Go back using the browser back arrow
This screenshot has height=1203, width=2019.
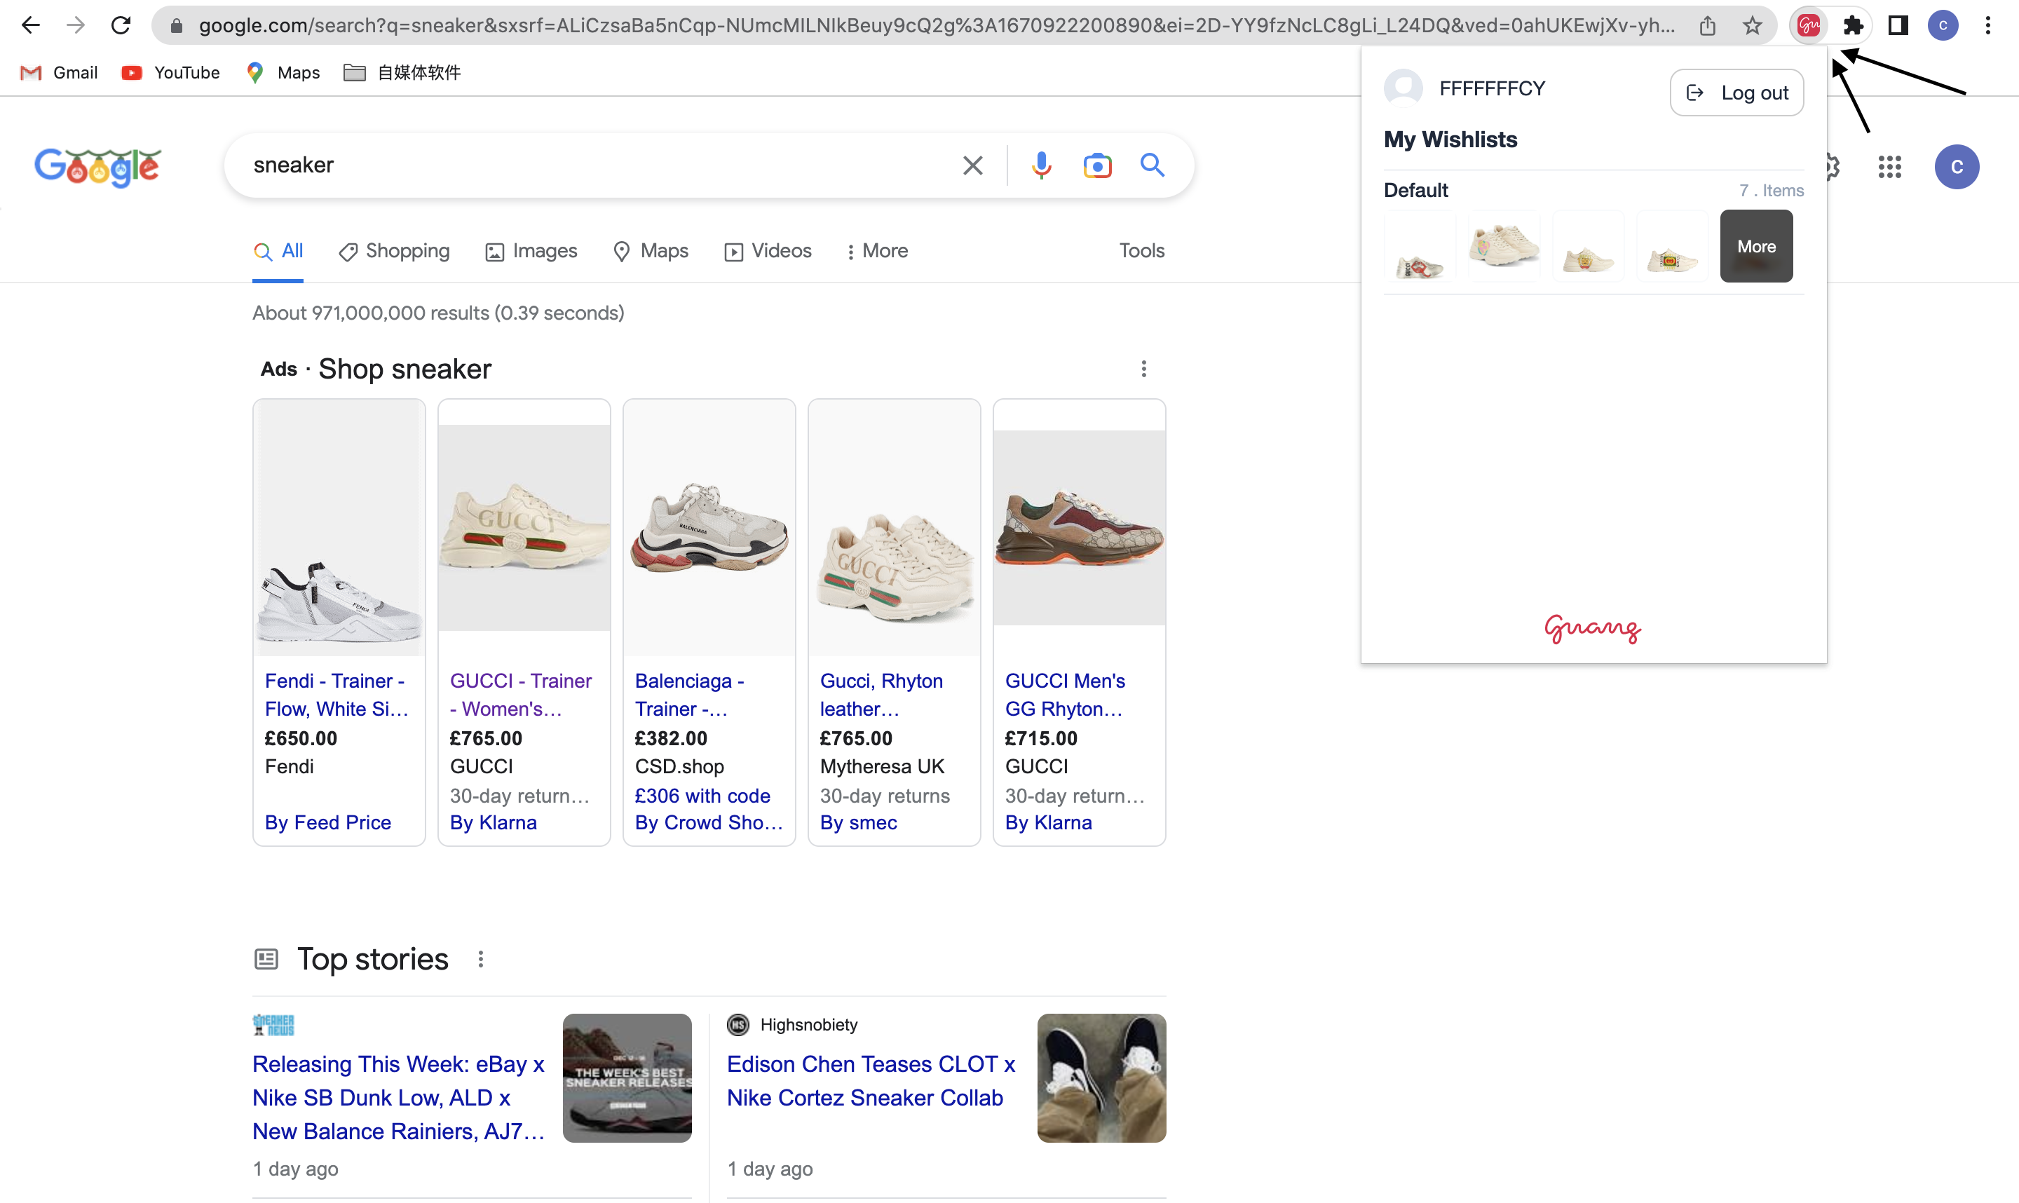tap(31, 25)
